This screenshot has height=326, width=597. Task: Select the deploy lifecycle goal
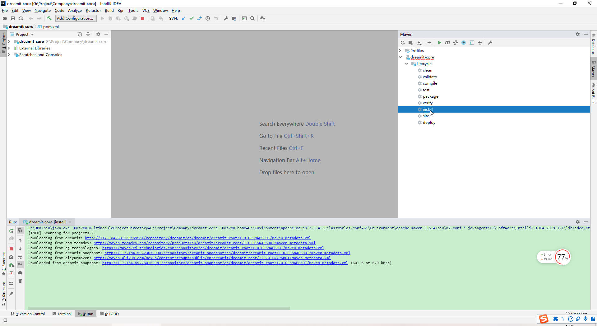[x=429, y=122]
